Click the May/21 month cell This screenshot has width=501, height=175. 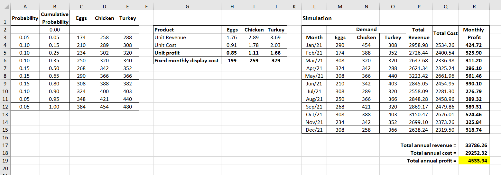coord(314,76)
